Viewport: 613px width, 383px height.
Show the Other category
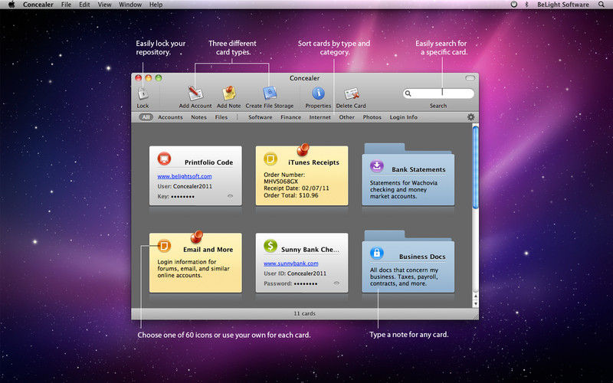347,117
